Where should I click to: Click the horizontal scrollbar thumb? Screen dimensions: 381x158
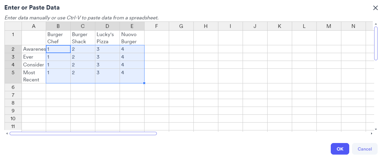(x=83, y=133)
